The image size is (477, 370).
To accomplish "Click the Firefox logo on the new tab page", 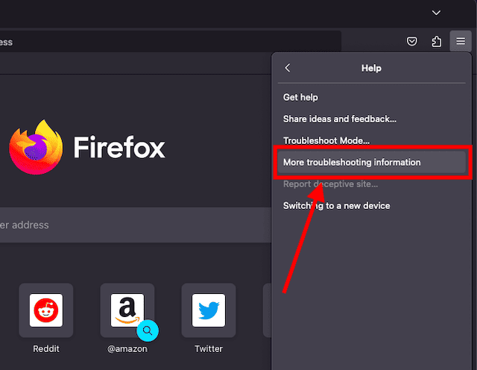I will coord(35,147).
